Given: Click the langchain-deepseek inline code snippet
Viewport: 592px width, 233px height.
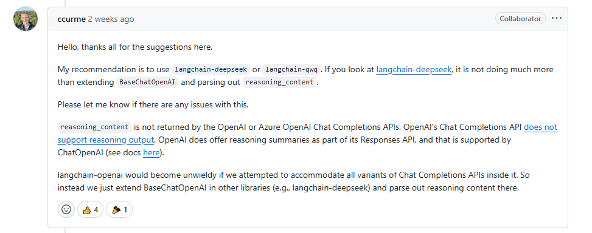Looking at the screenshot, I should (211, 70).
